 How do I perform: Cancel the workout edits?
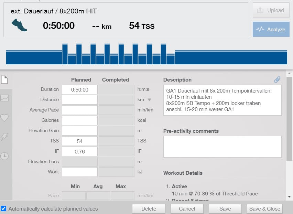187,208
